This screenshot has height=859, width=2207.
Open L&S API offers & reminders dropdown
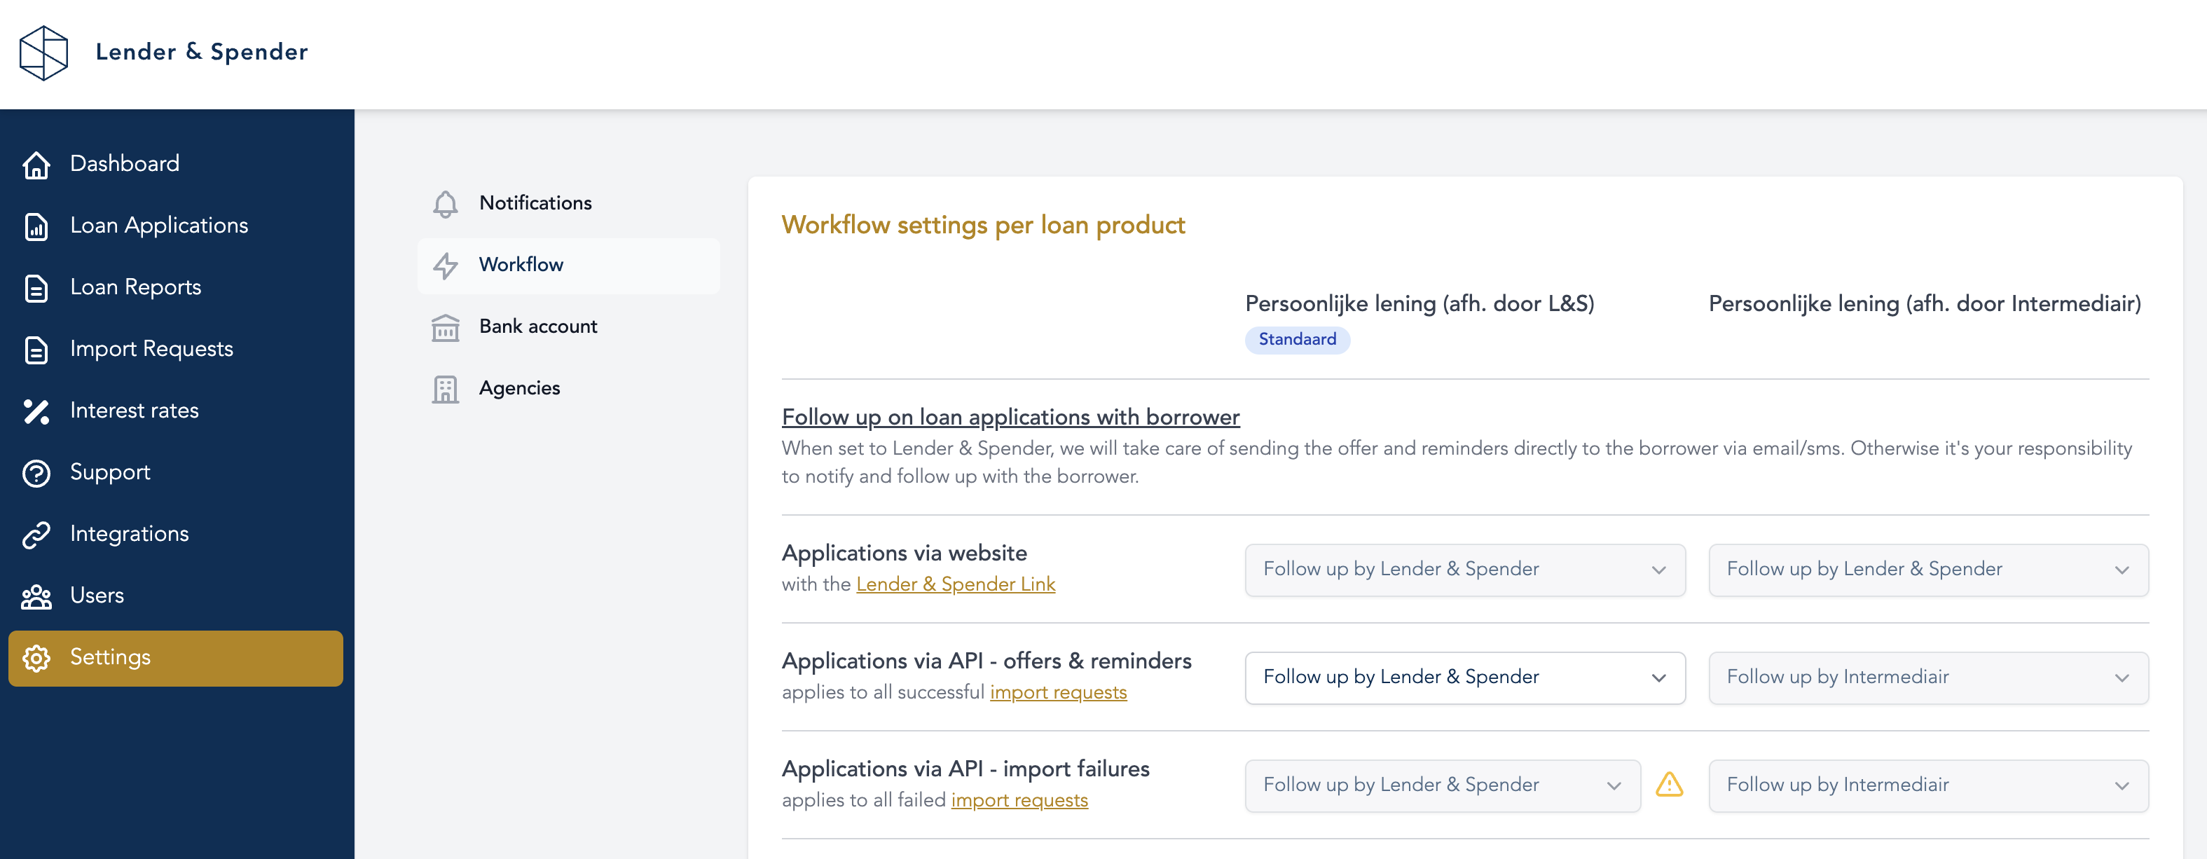click(x=1464, y=678)
